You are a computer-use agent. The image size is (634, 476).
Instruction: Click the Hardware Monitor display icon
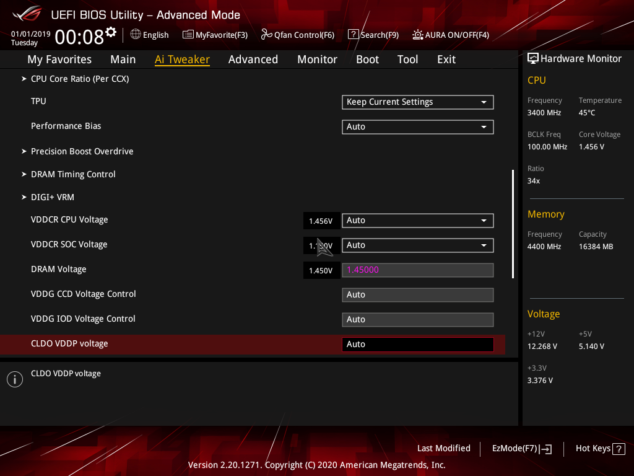tap(533, 58)
